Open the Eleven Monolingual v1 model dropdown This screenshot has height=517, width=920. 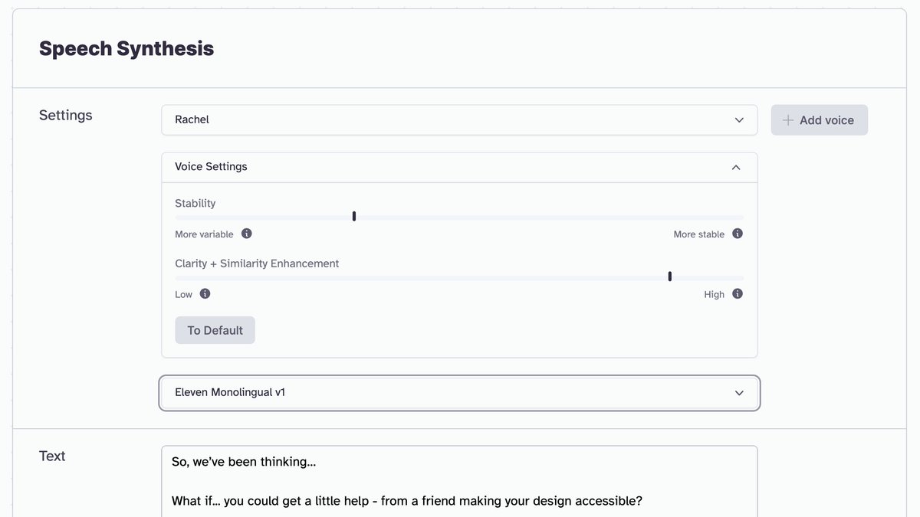(x=459, y=393)
